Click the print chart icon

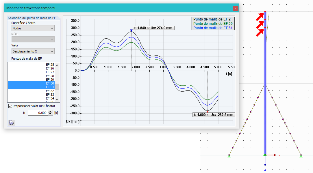[x=11, y=123]
